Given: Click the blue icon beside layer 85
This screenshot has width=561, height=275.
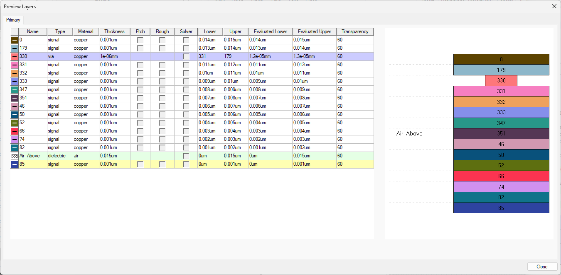Looking at the screenshot, I should tap(14, 164).
